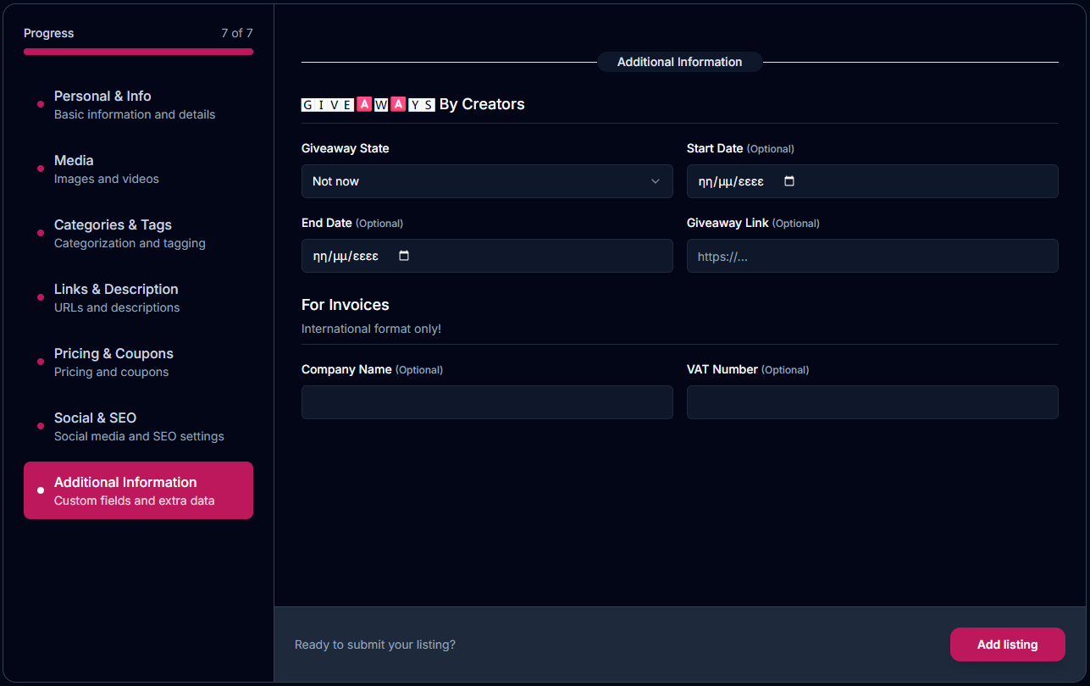Click the progress bar at top
This screenshot has height=686, width=1090.
pos(138,52)
